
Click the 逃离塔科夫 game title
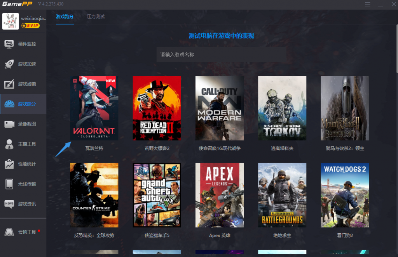(282, 149)
